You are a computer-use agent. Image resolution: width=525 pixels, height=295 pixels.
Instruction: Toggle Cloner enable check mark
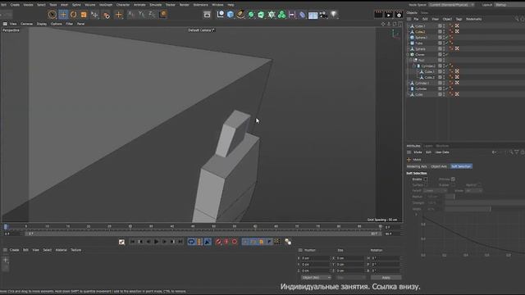[447, 55]
